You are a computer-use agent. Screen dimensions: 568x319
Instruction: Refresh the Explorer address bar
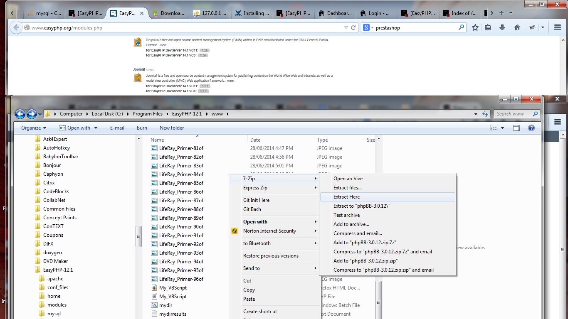click(x=485, y=114)
